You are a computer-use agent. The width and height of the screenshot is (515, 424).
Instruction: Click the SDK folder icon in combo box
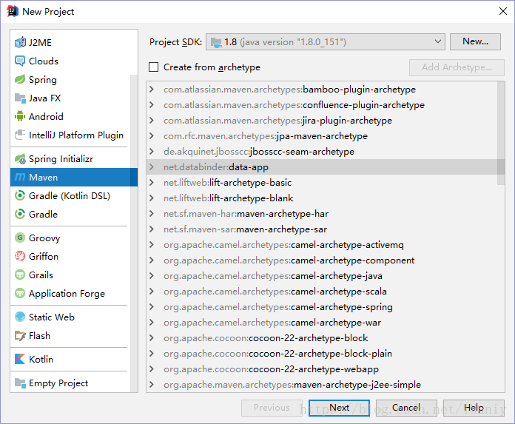[216, 42]
